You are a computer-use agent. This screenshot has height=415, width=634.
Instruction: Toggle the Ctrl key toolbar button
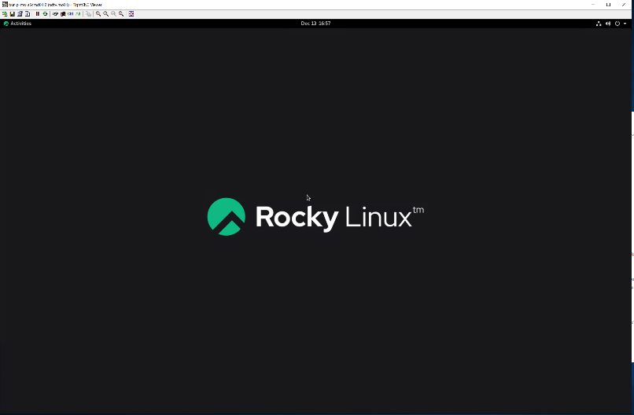pos(70,13)
